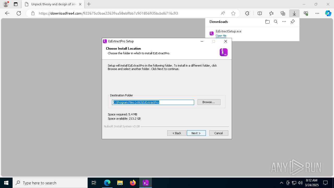The width and height of the screenshot is (334, 188).
Task: Go to the previous step with Back
Action: point(177,133)
